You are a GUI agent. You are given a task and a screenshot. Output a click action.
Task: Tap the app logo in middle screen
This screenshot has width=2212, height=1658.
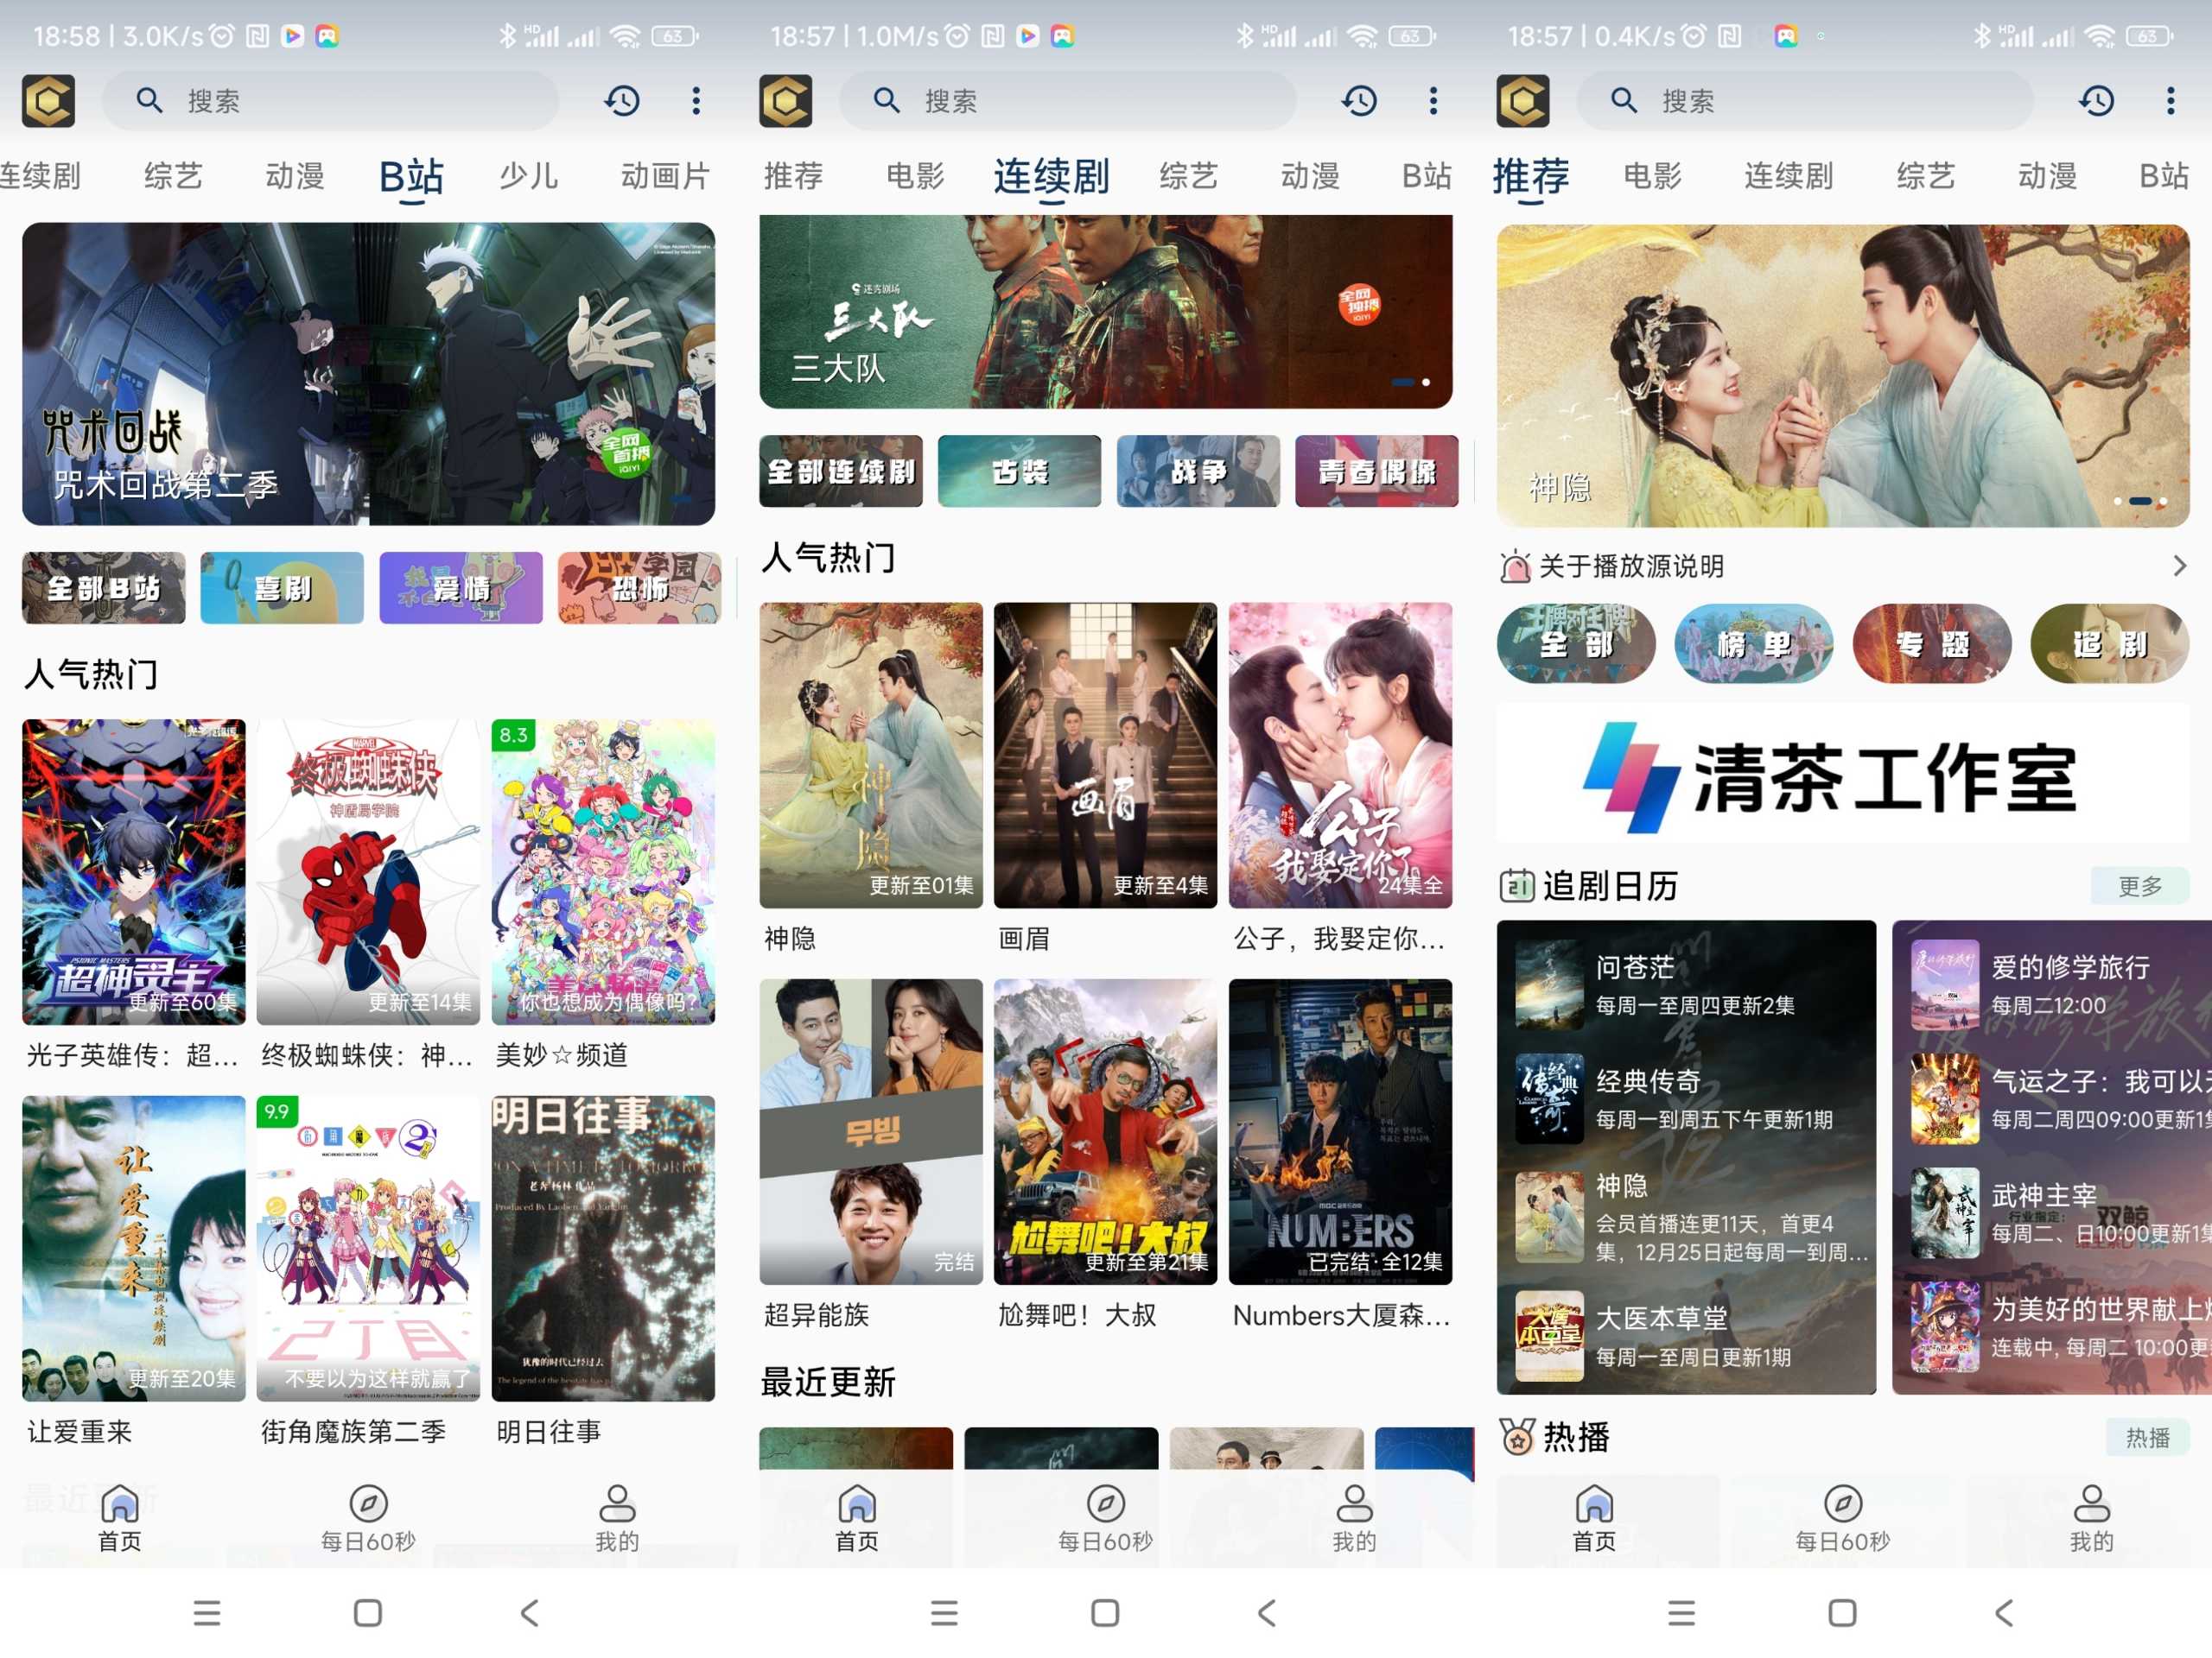[x=786, y=101]
